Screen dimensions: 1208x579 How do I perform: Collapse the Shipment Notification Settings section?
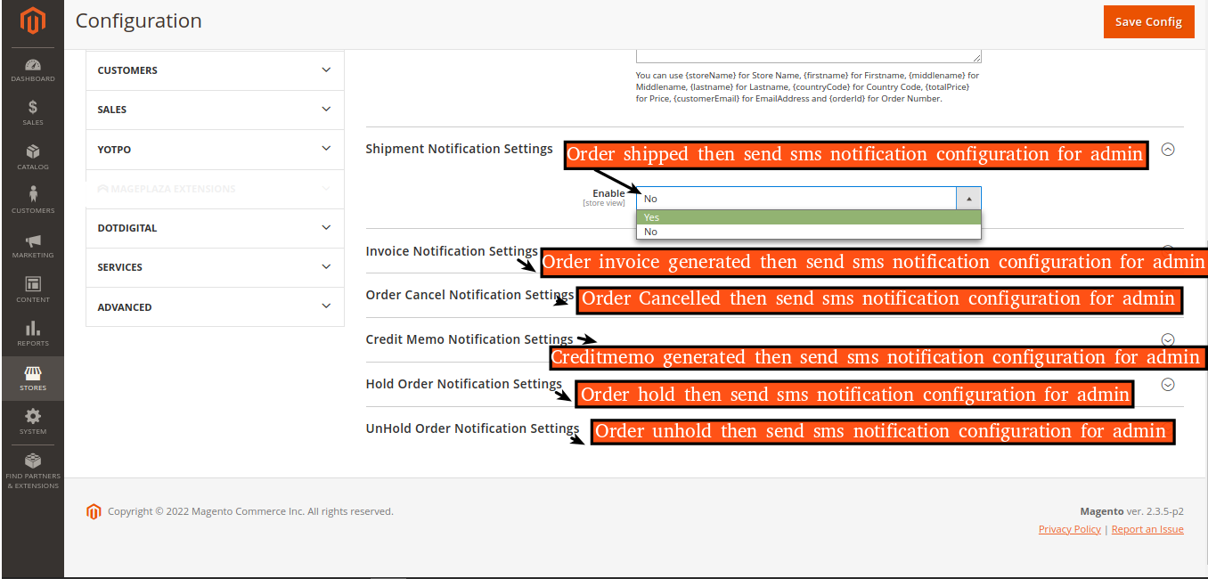point(1168,150)
